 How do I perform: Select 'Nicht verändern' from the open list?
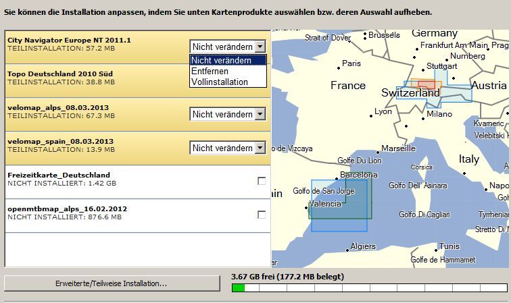tap(228, 60)
